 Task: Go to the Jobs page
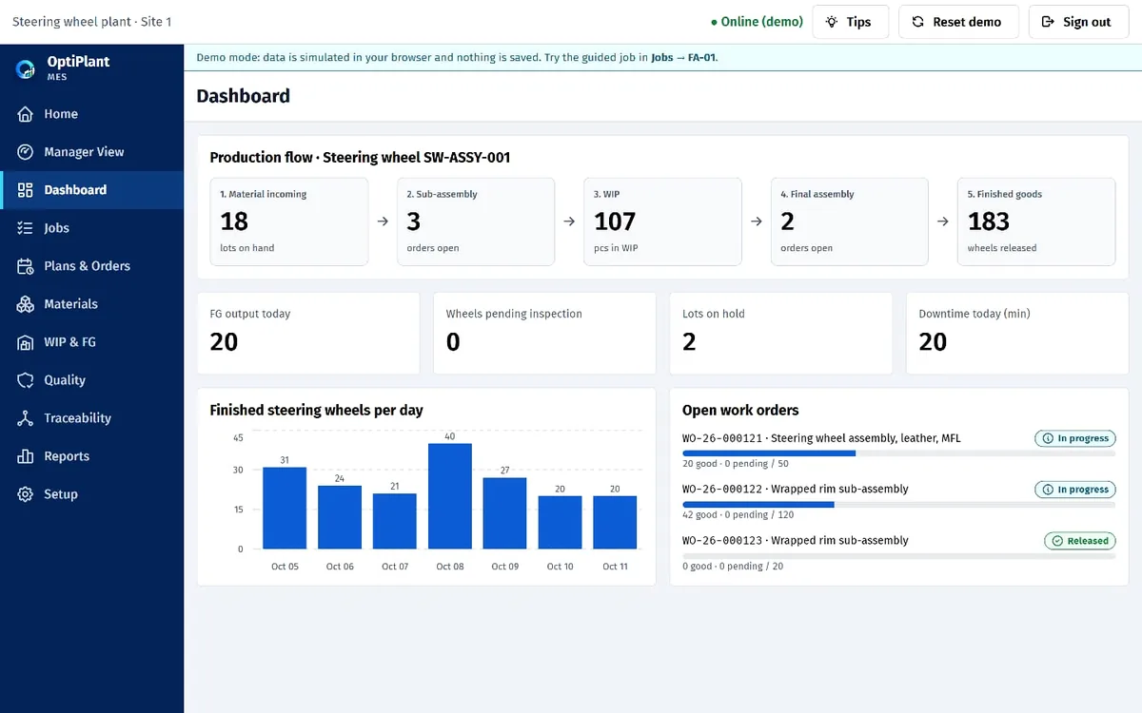coord(91,228)
